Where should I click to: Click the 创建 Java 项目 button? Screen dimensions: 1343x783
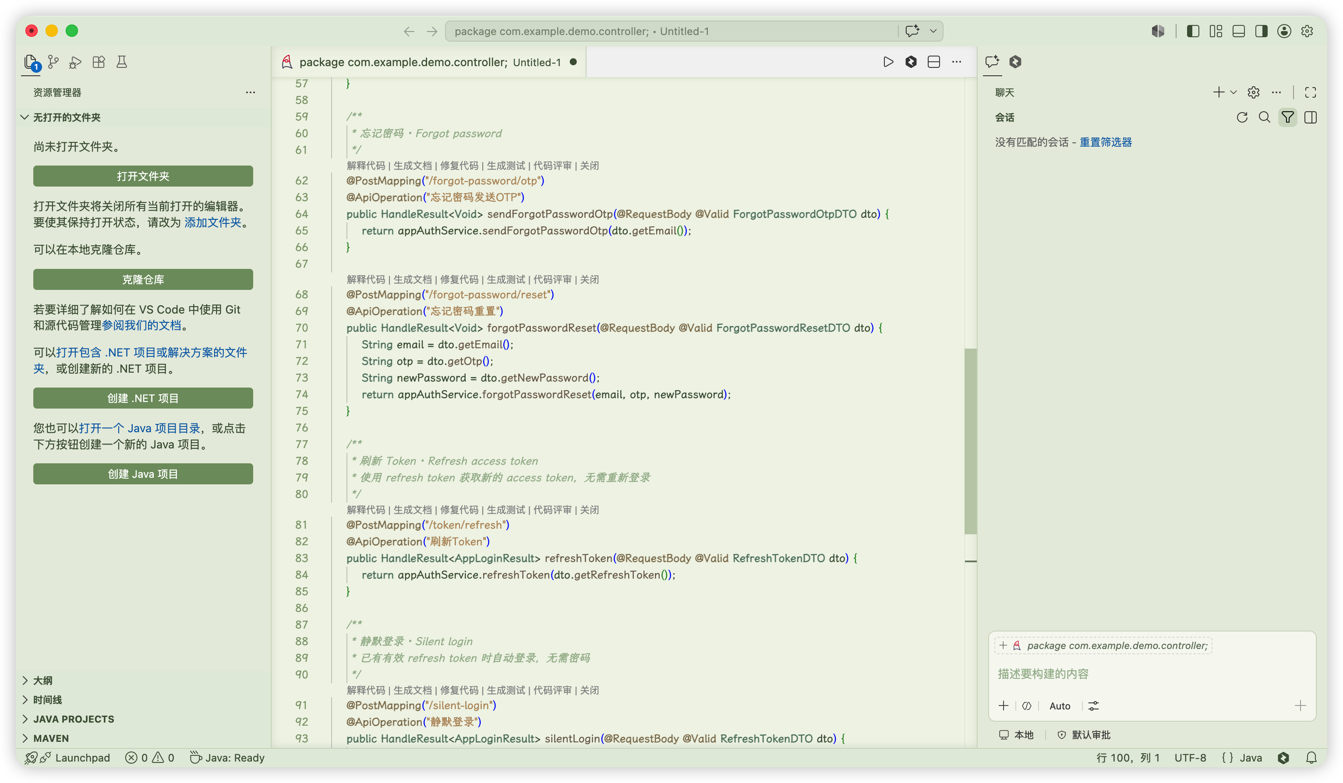143,474
